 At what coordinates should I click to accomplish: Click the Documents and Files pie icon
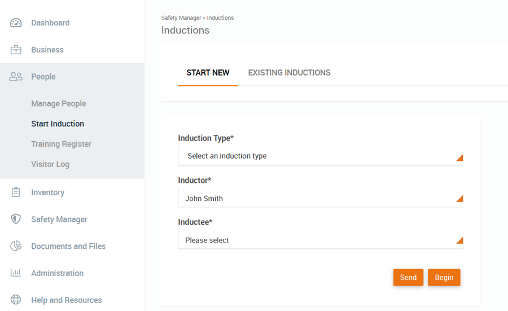pyautogui.click(x=16, y=246)
